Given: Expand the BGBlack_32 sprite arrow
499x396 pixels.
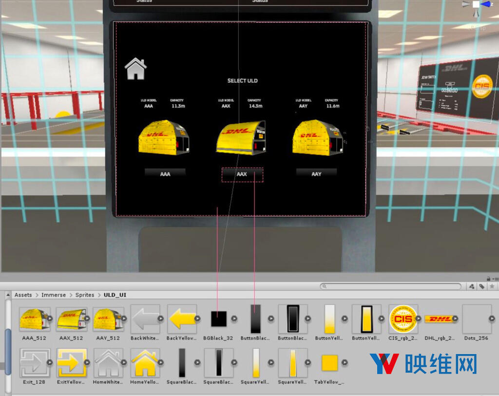Looking at the screenshot, I should point(234,319).
